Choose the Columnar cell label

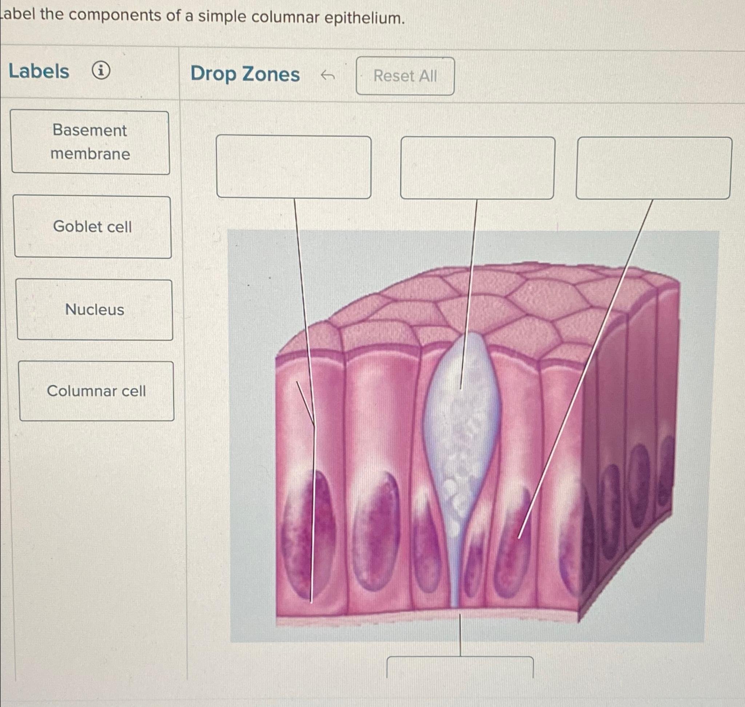96,391
